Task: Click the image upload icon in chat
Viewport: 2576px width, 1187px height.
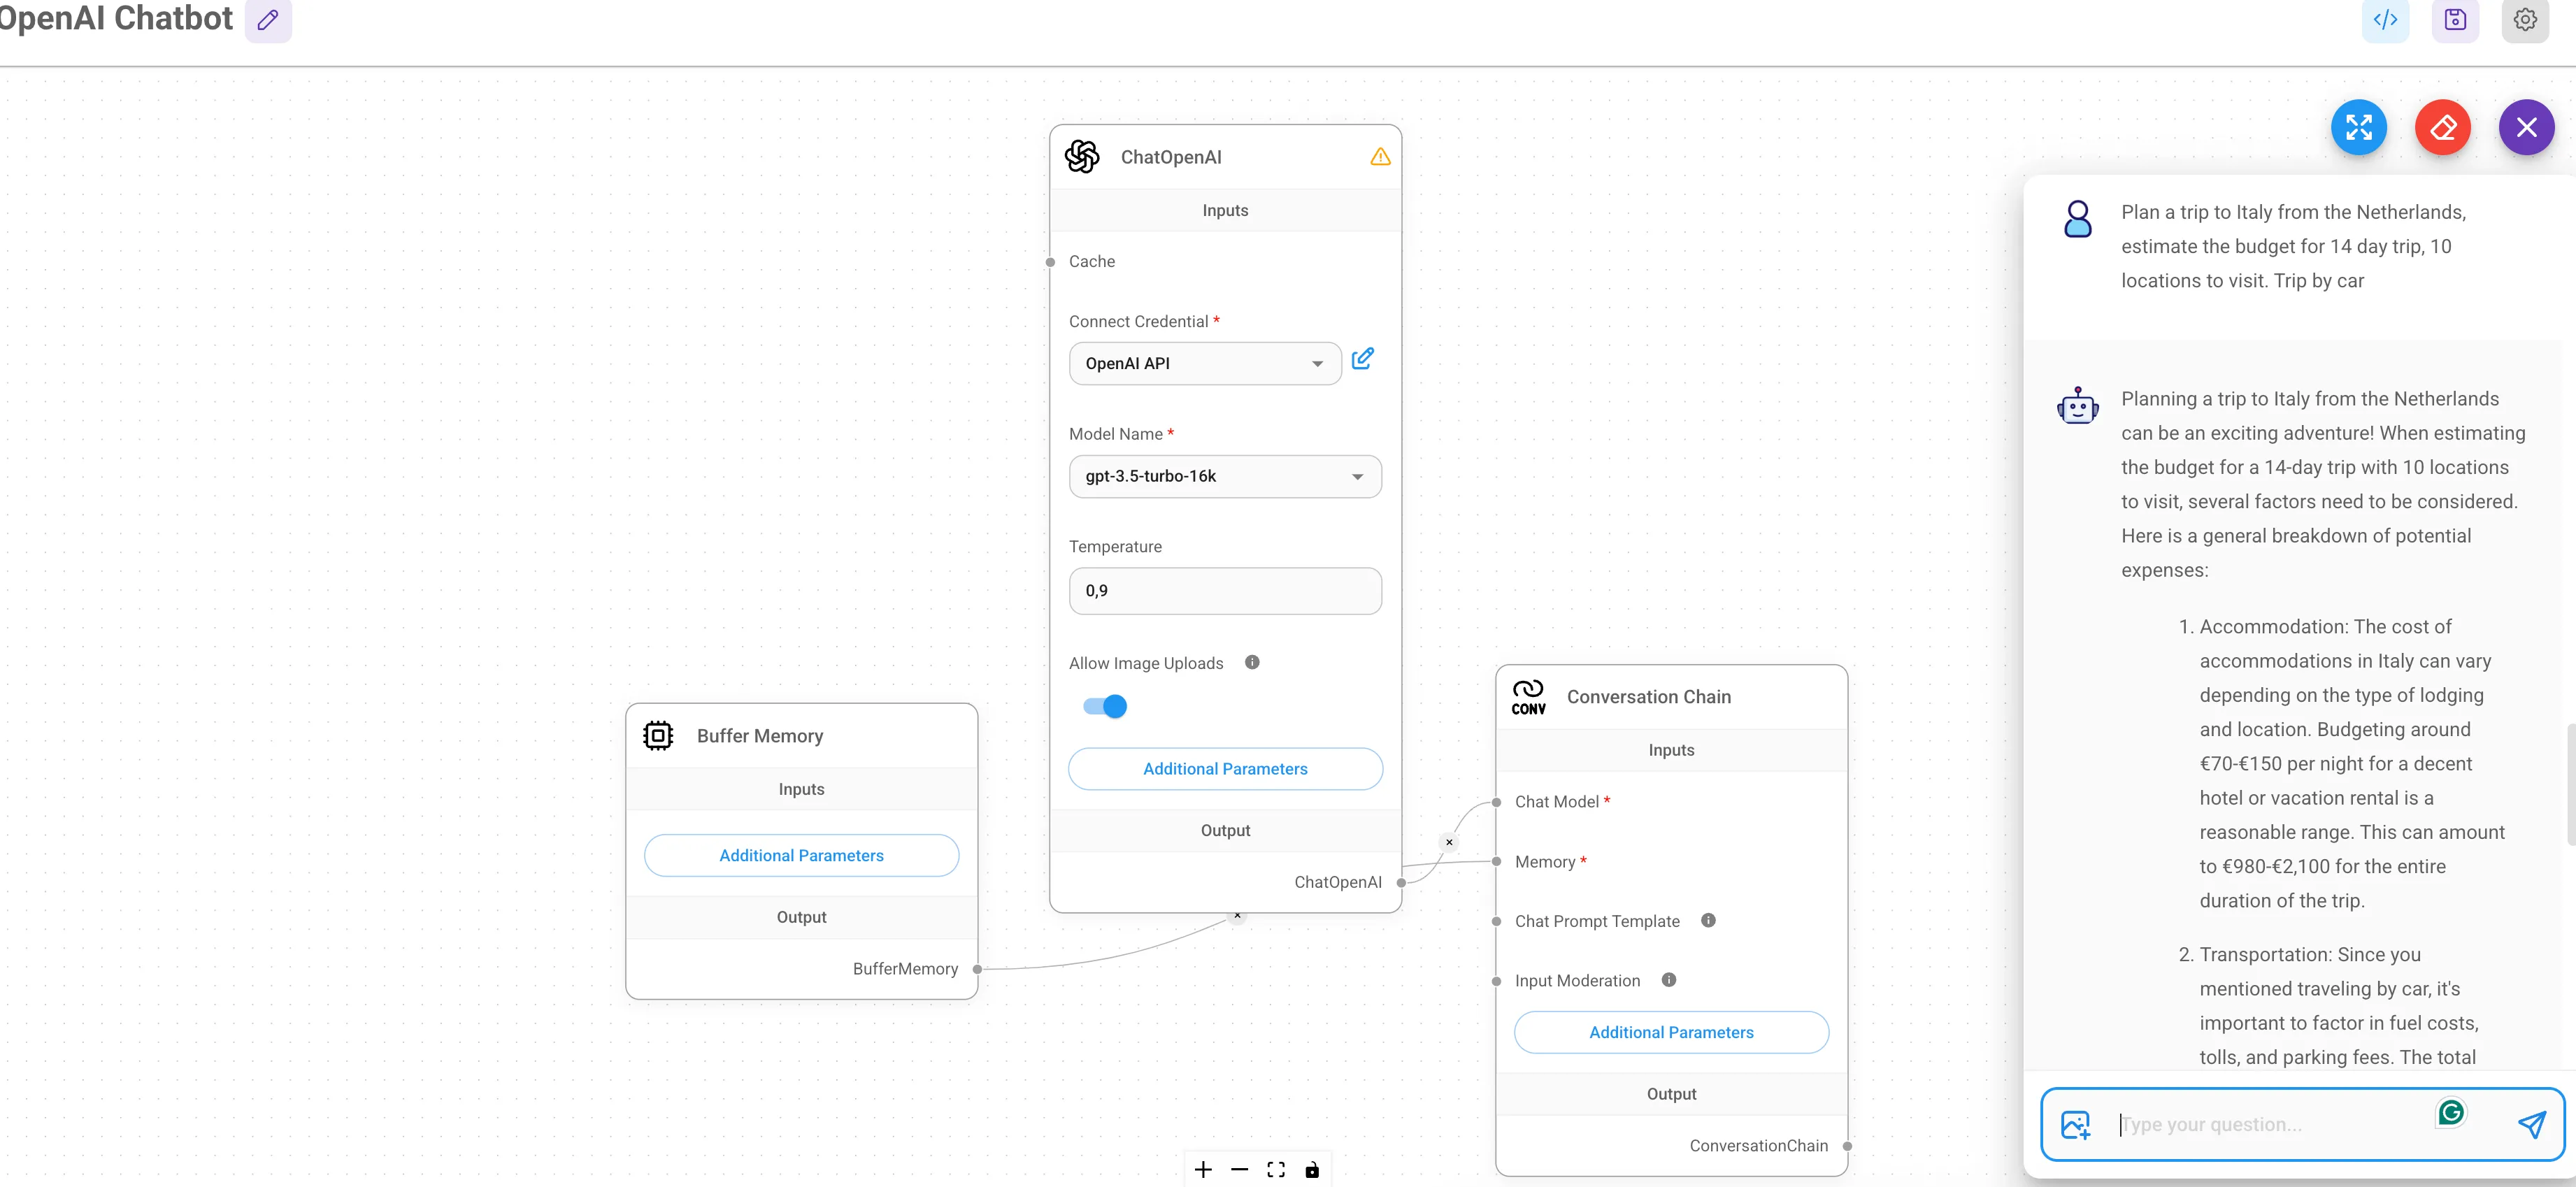Action: point(2076,1125)
